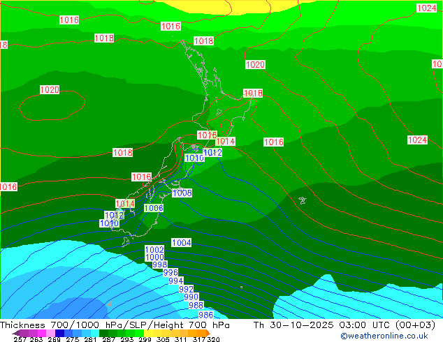Viewport: 443px width, 342px height.
Task: Click the blue 1004 isobar label
Action: (x=182, y=243)
